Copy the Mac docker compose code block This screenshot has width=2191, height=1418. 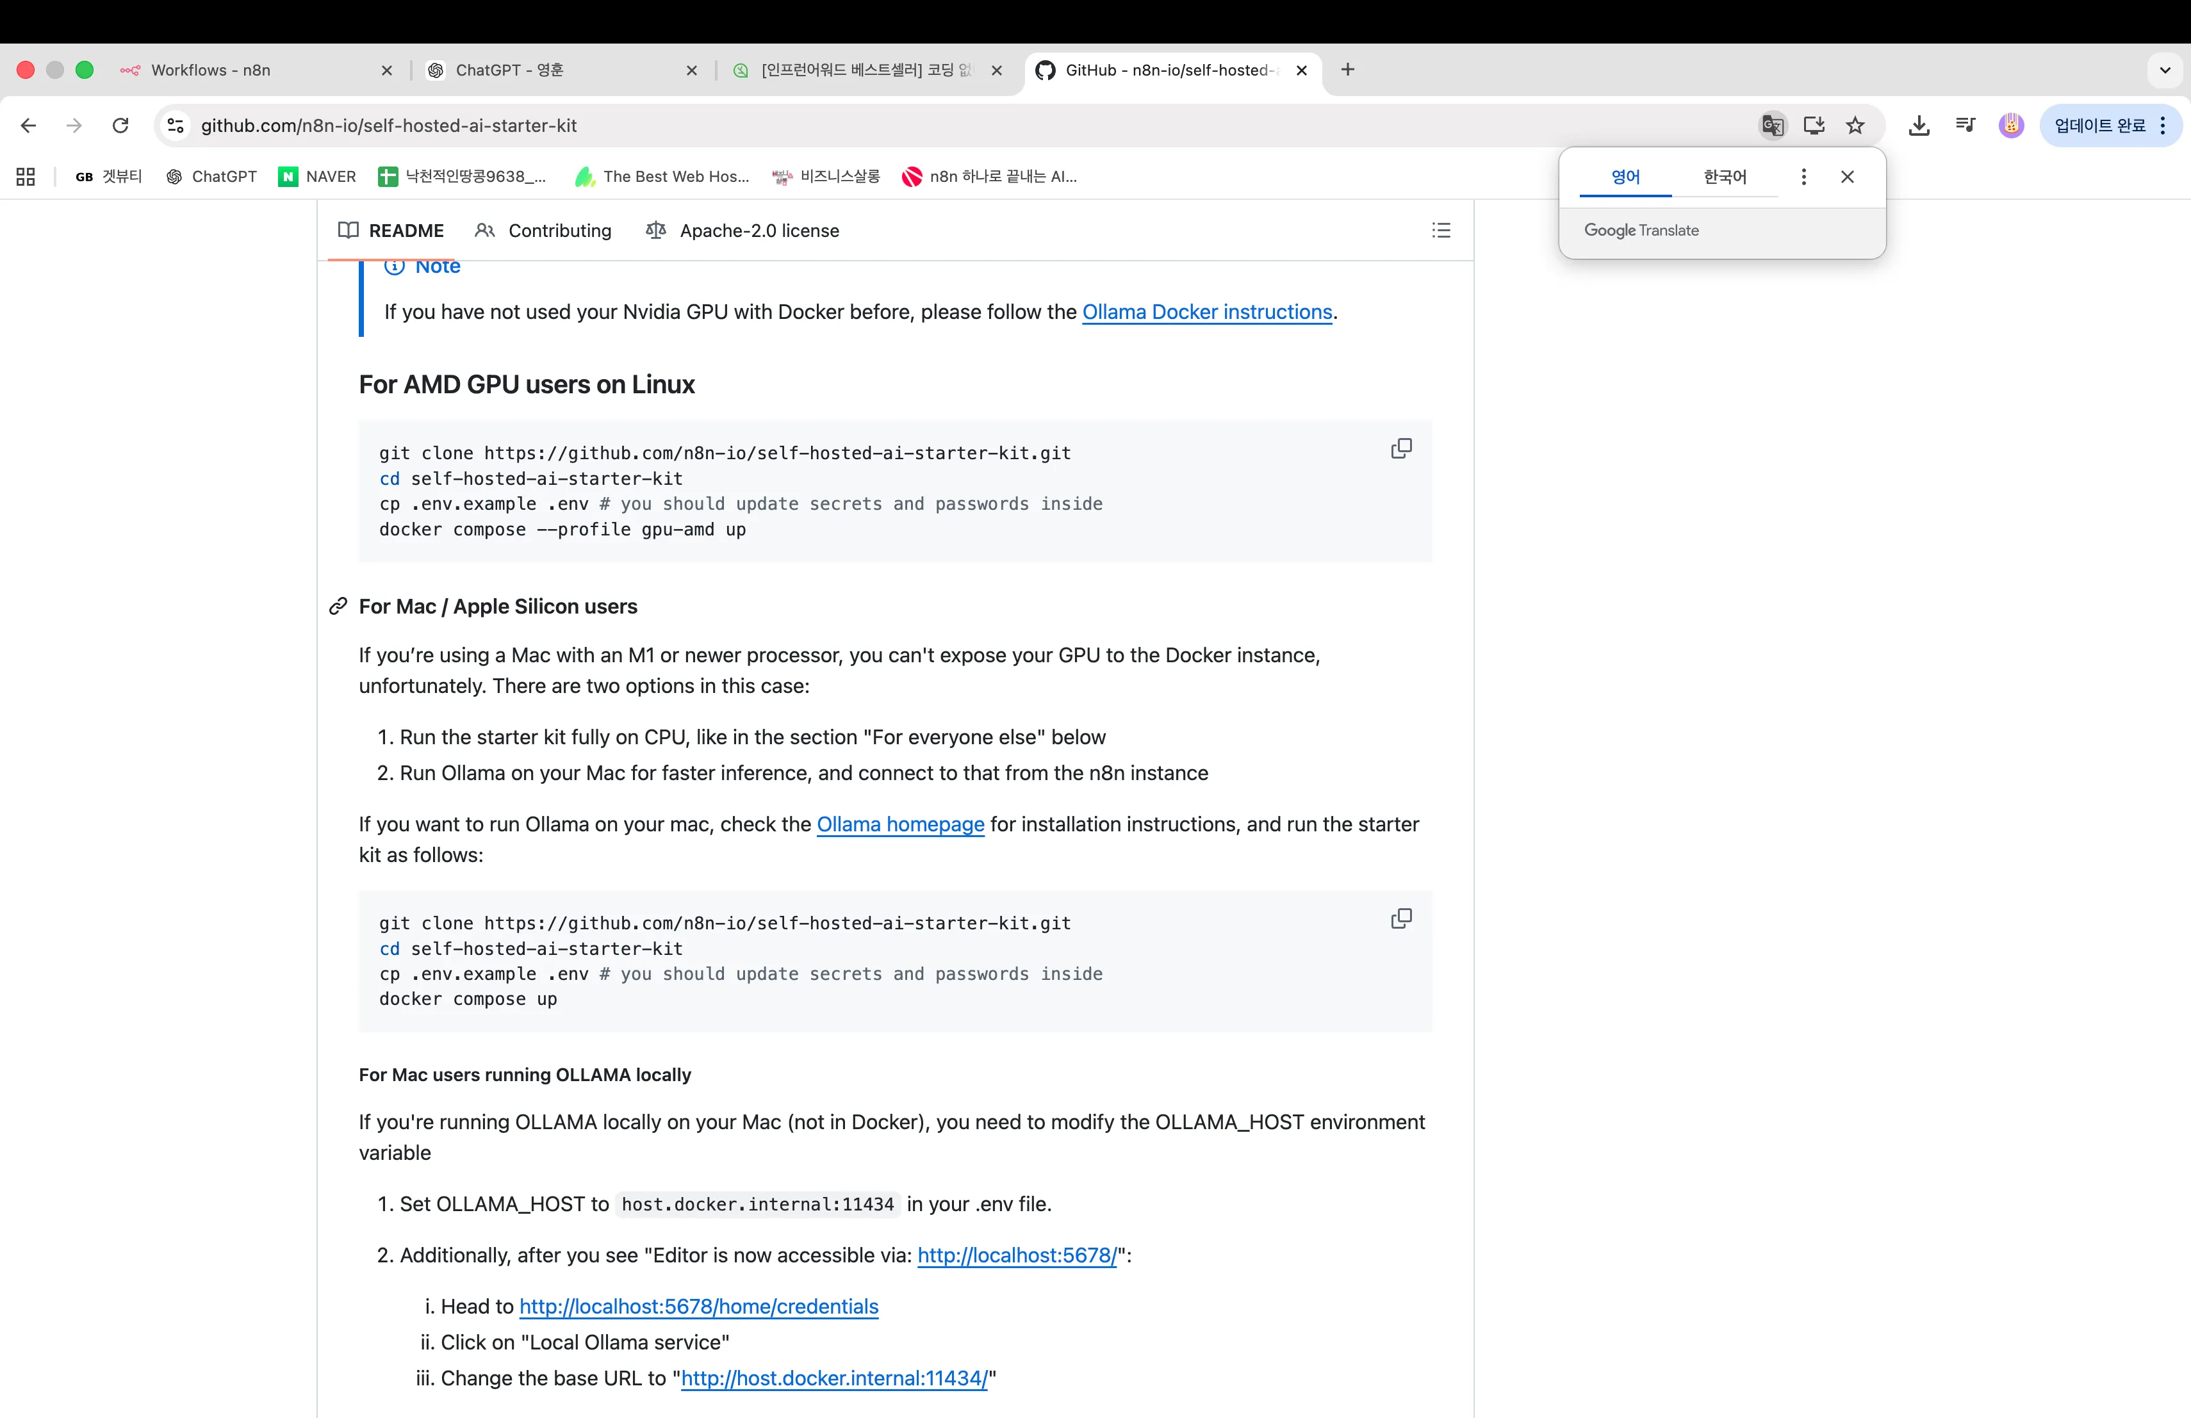point(1400,918)
